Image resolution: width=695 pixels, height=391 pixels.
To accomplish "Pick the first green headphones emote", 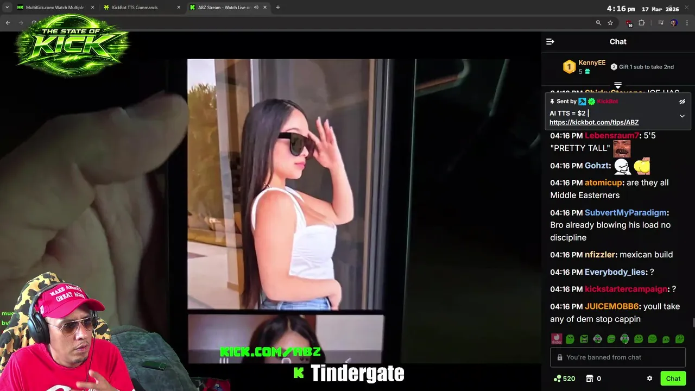I will [597, 339].
